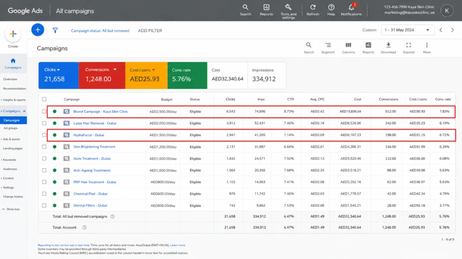
Task: Open HydraFacial - Dubai campaign link
Action: point(89,135)
